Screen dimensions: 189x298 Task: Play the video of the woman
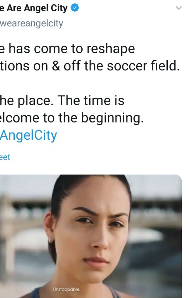(x=91, y=236)
